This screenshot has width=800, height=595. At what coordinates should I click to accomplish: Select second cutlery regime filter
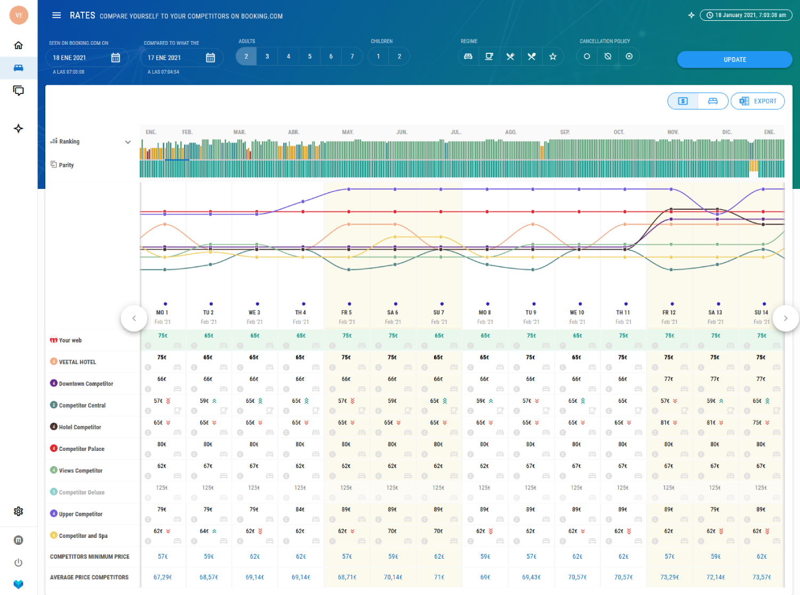[532, 57]
